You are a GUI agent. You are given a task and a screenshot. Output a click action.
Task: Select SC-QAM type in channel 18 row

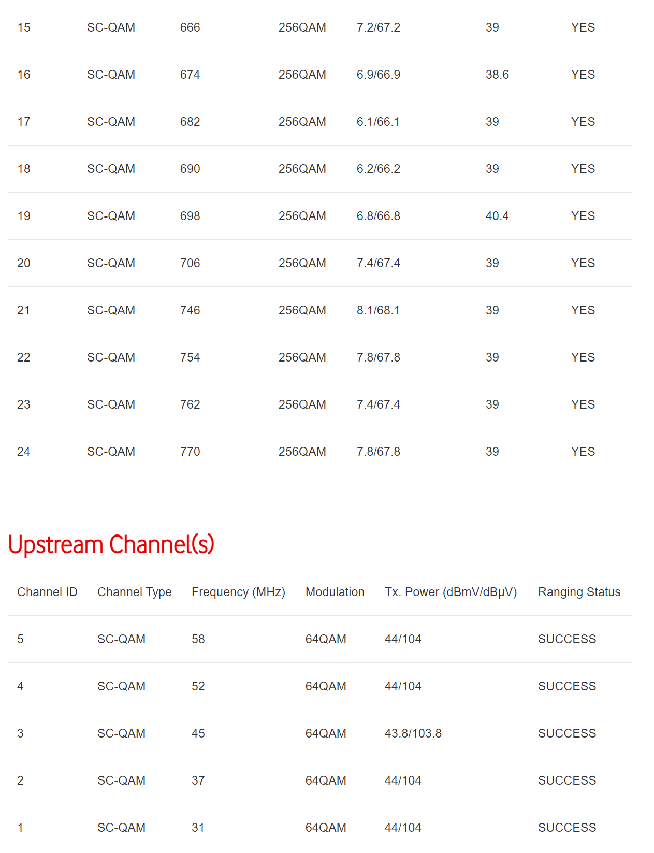pyautogui.click(x=111, y=169)
